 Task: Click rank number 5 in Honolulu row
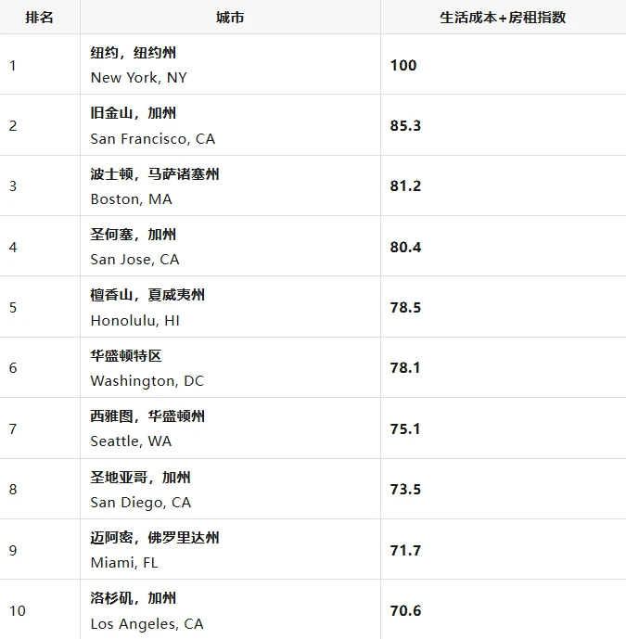click(13, 307)
